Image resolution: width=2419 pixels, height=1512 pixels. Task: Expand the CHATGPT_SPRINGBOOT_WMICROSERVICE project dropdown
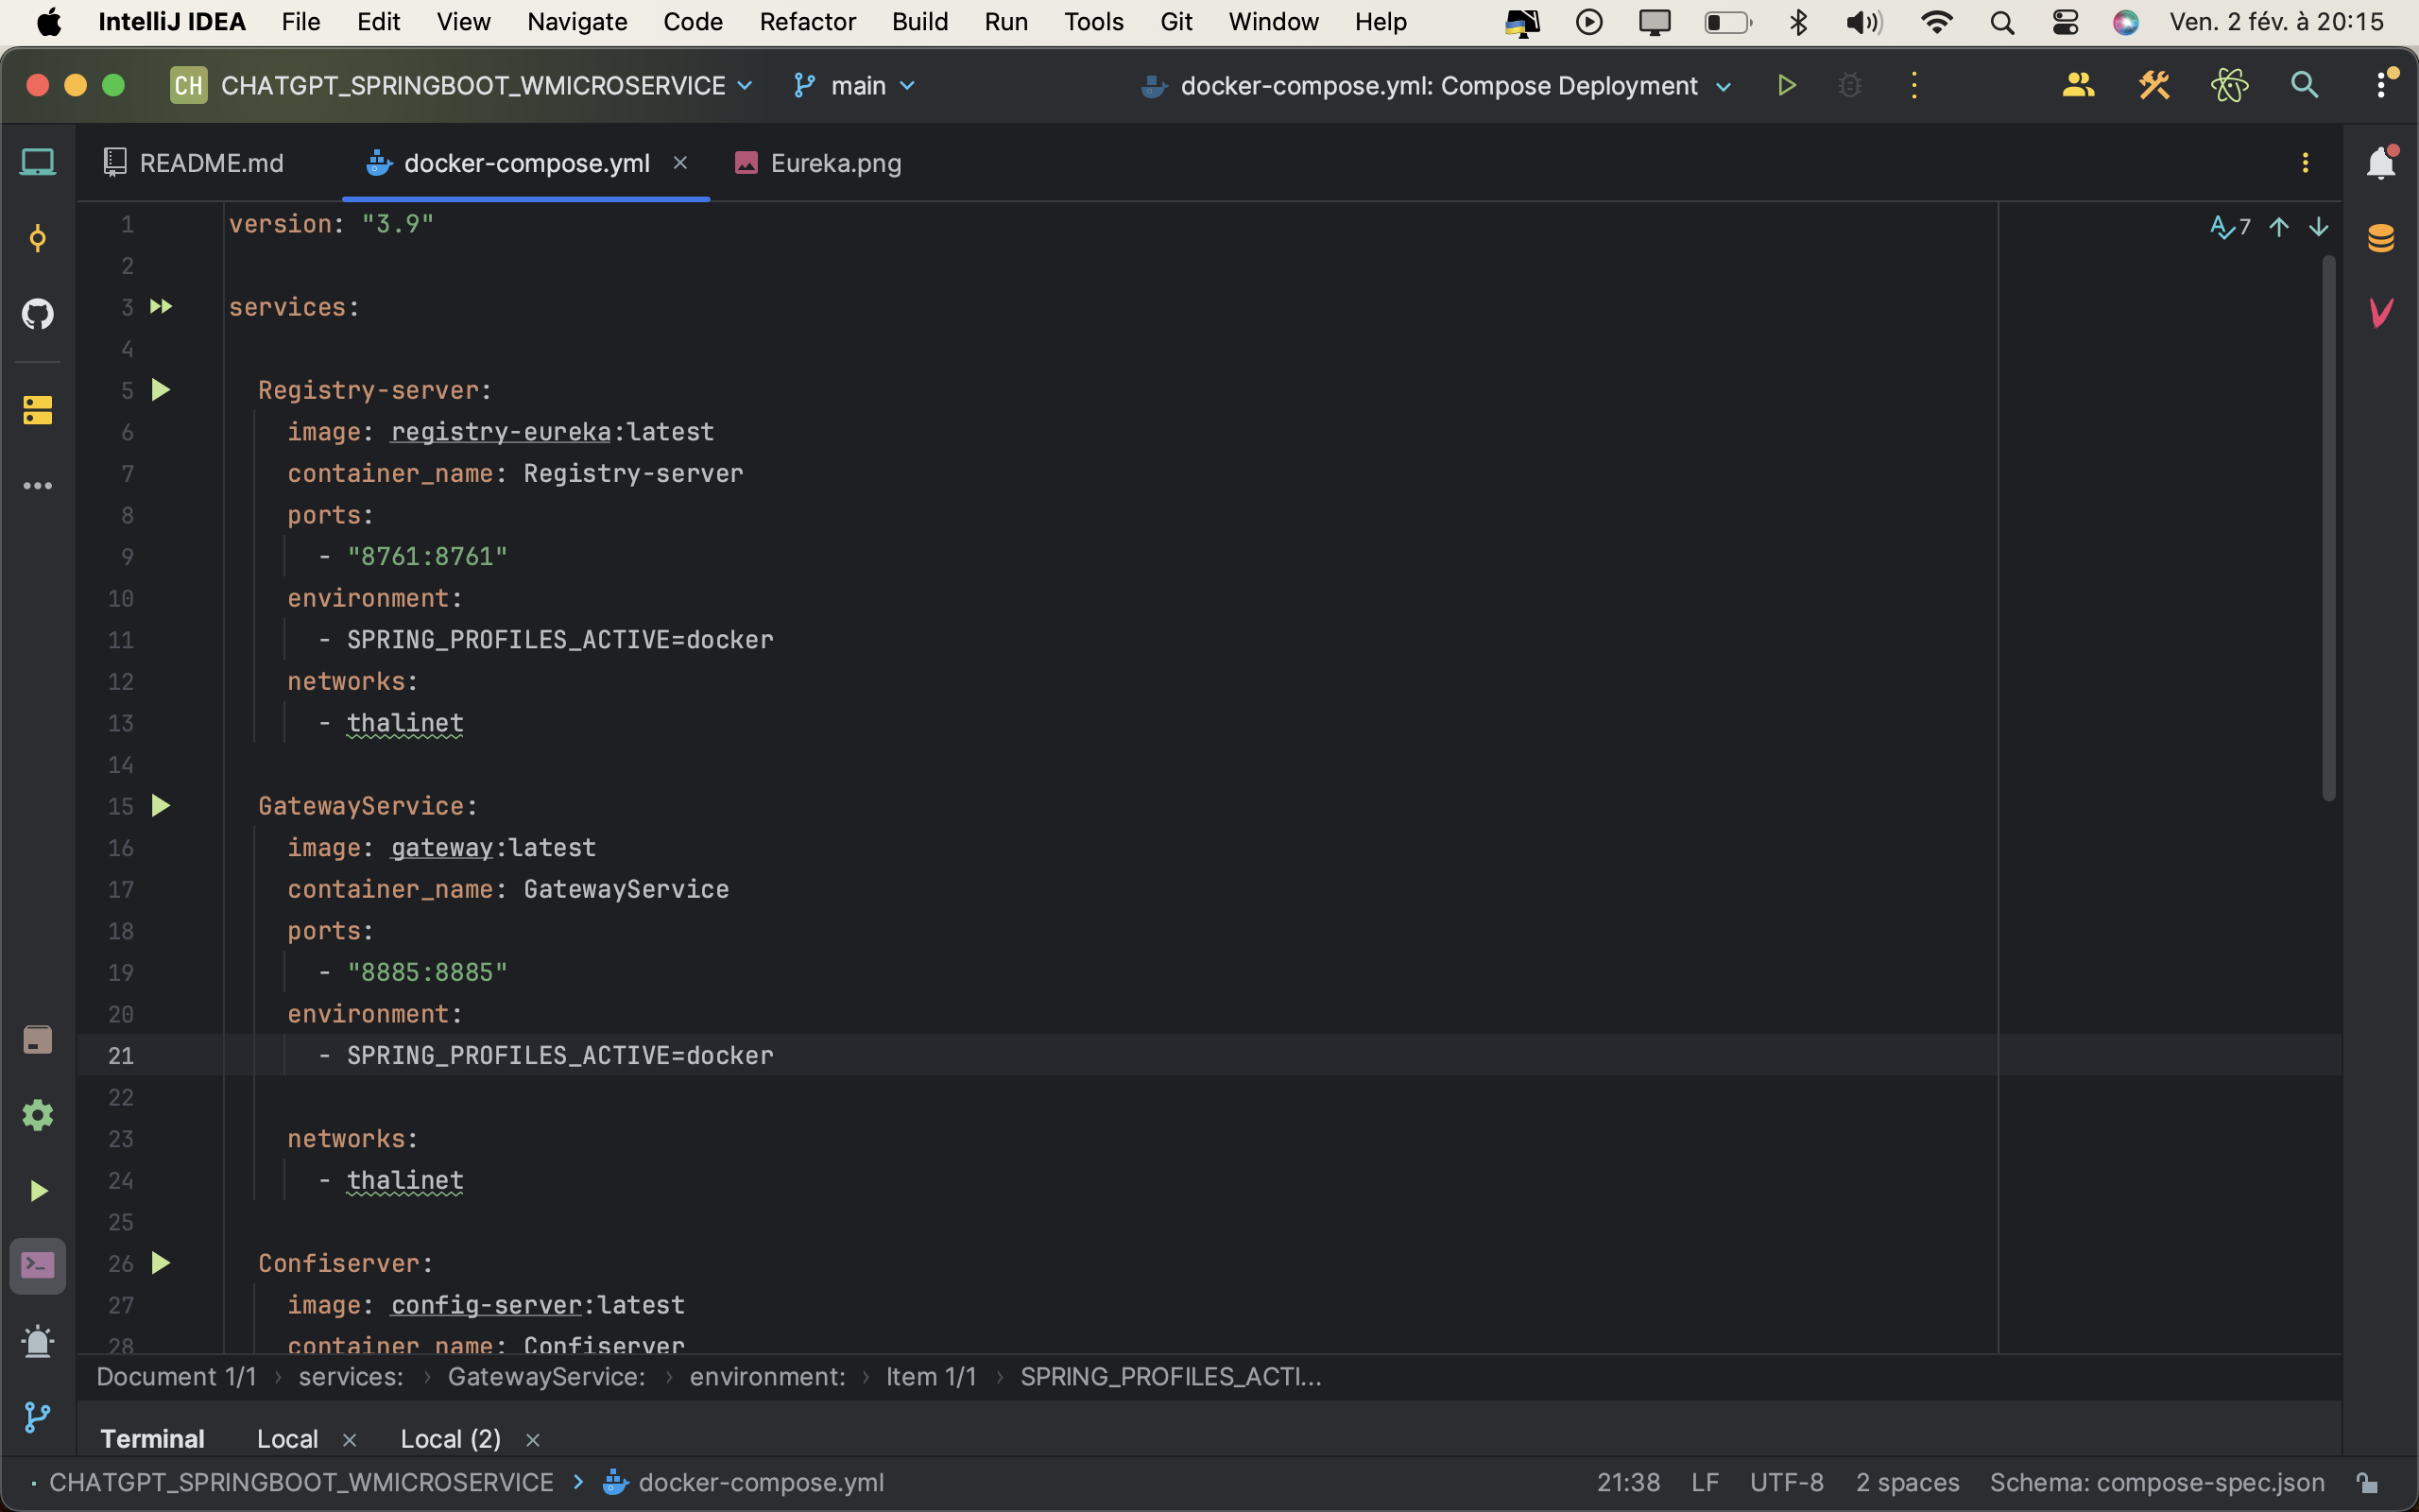(x=461, y=86)
